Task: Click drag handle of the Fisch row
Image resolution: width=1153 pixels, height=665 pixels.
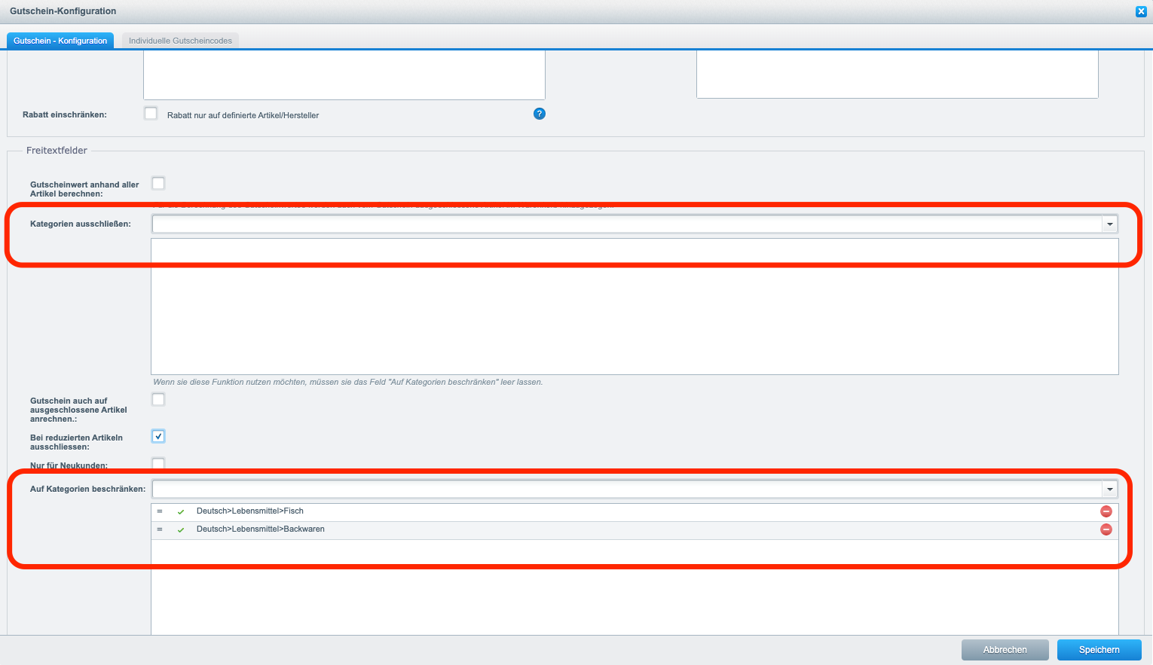Action: click(160, 511)
